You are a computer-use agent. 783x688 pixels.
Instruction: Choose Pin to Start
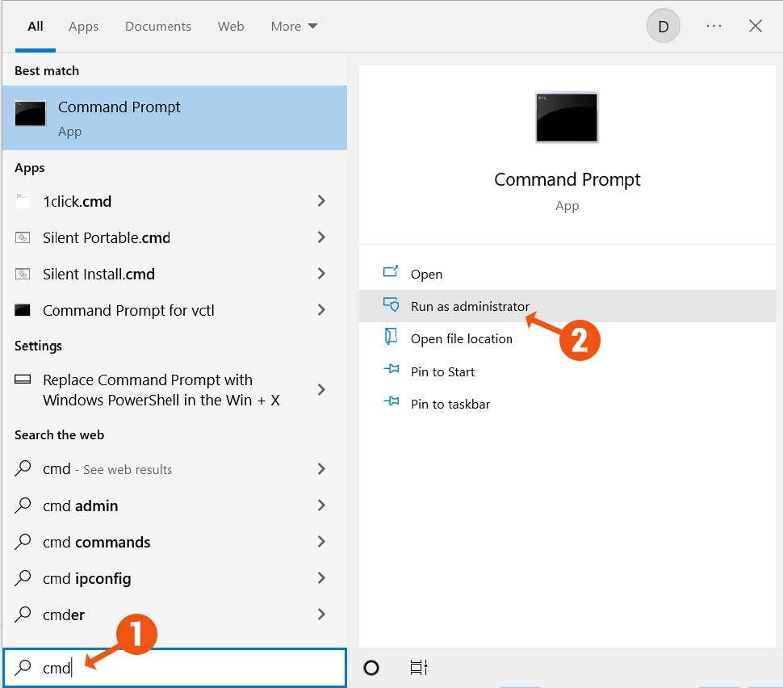click(x=567, y=371)
